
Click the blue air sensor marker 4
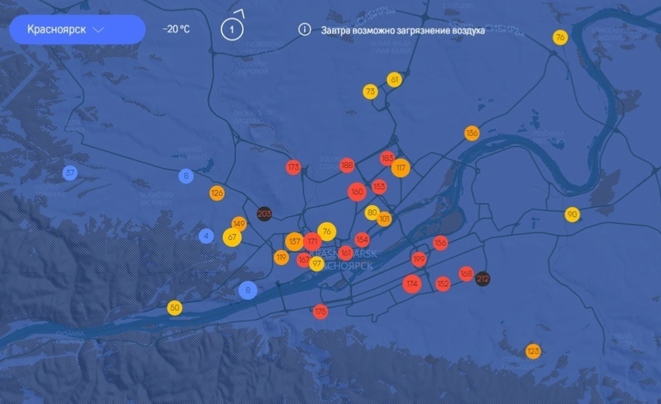tap(206, 235)
